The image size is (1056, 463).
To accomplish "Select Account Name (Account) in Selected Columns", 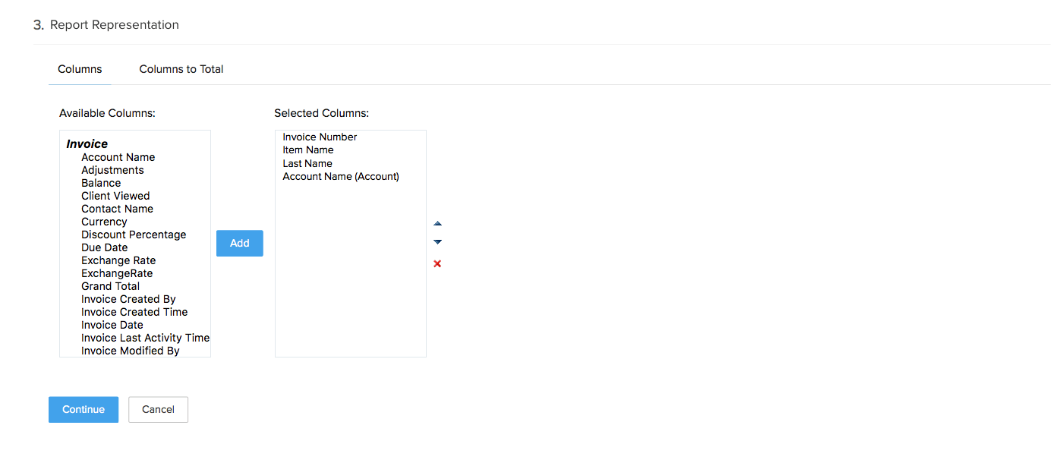I will (340, 176).
